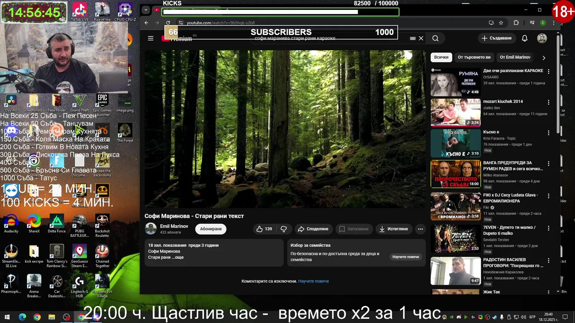Bookmark this page with star icon
The height and width of the screenshot is (323, 575).
pyautogui.click(x=501, y=22)
